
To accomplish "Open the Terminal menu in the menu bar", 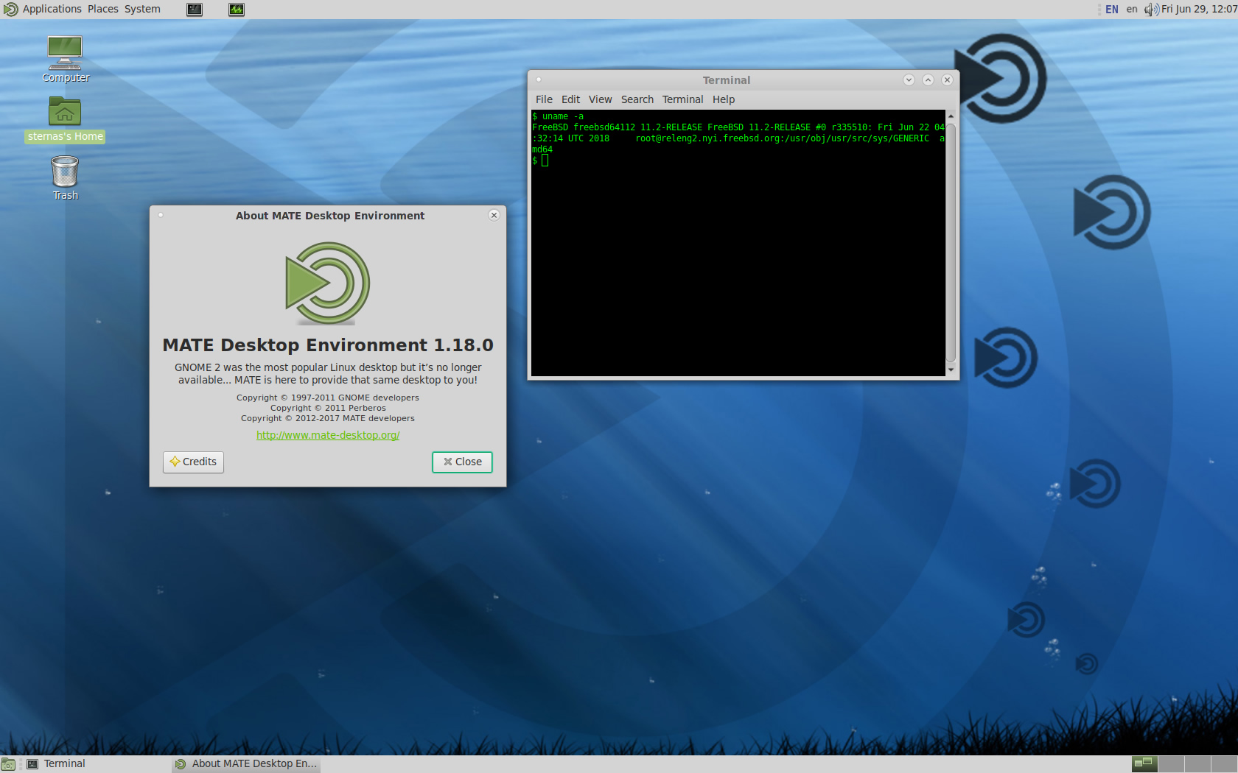I will (682, 99).
